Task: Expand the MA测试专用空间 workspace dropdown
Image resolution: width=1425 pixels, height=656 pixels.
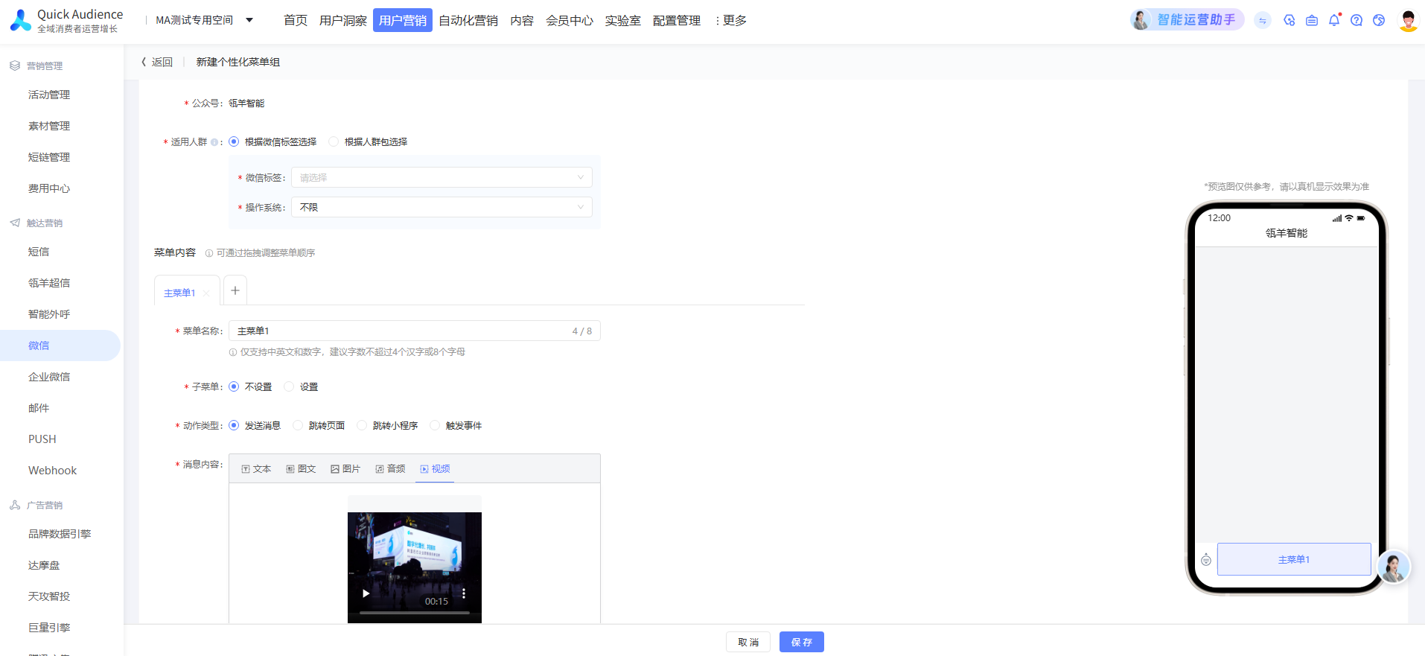Action: pos(205,20)
